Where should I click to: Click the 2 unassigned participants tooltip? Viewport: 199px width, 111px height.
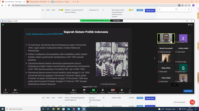pyautogui.click(x=112, y=84)
